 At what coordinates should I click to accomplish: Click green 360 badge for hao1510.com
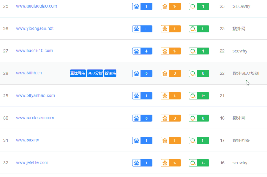point(199,51)
